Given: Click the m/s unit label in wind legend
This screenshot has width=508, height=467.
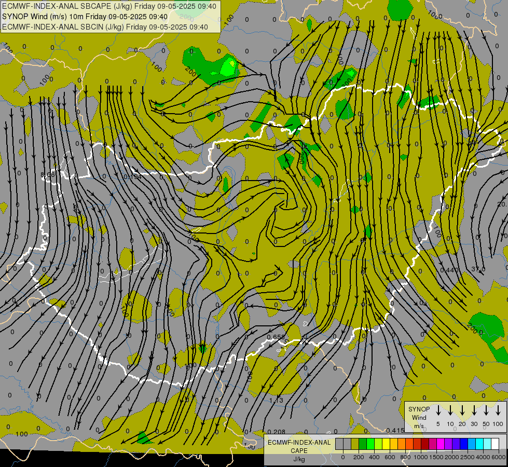Looking at the screenshot, I should (419, 426).
